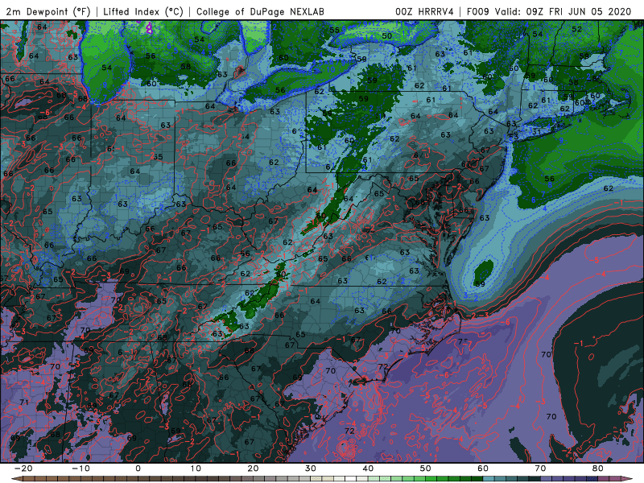Image resolution: width=644 pixels, height=483 pixels.
Task: Click the '20' color scale label
Action: point(253,469)
